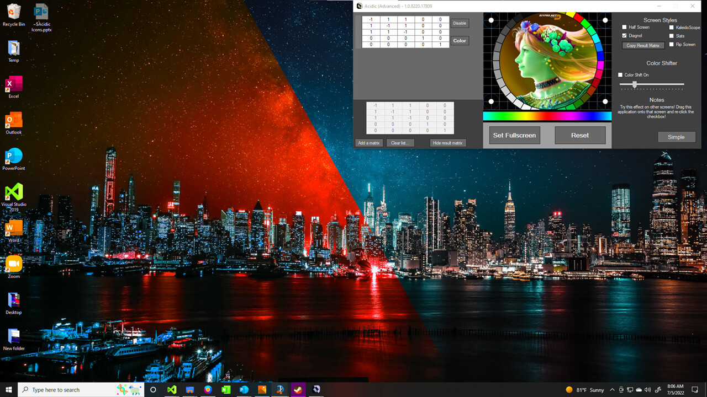This screenshot has width=707, height=397.
Task: Open PowerPoint desktop shortcut
Action: (14, 157)
